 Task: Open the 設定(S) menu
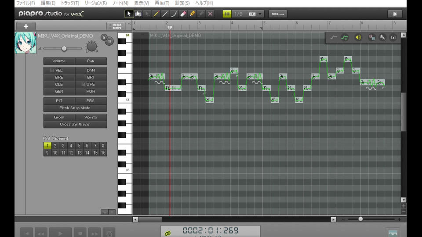pyautogui.click(x=182, y=3)
